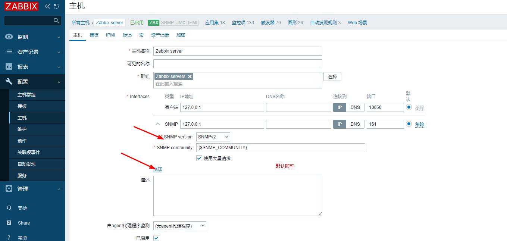
Task: Click the Zabbix logo
Action: 21,6
